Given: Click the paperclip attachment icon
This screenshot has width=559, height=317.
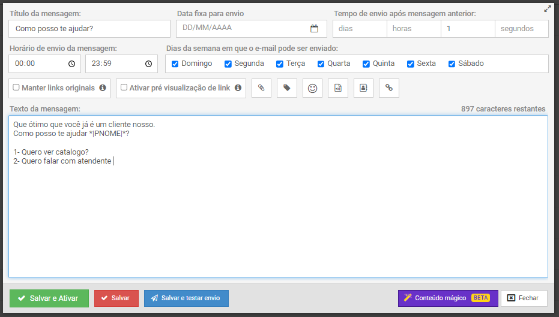Looking at the screenshot, I should [261, 88].
